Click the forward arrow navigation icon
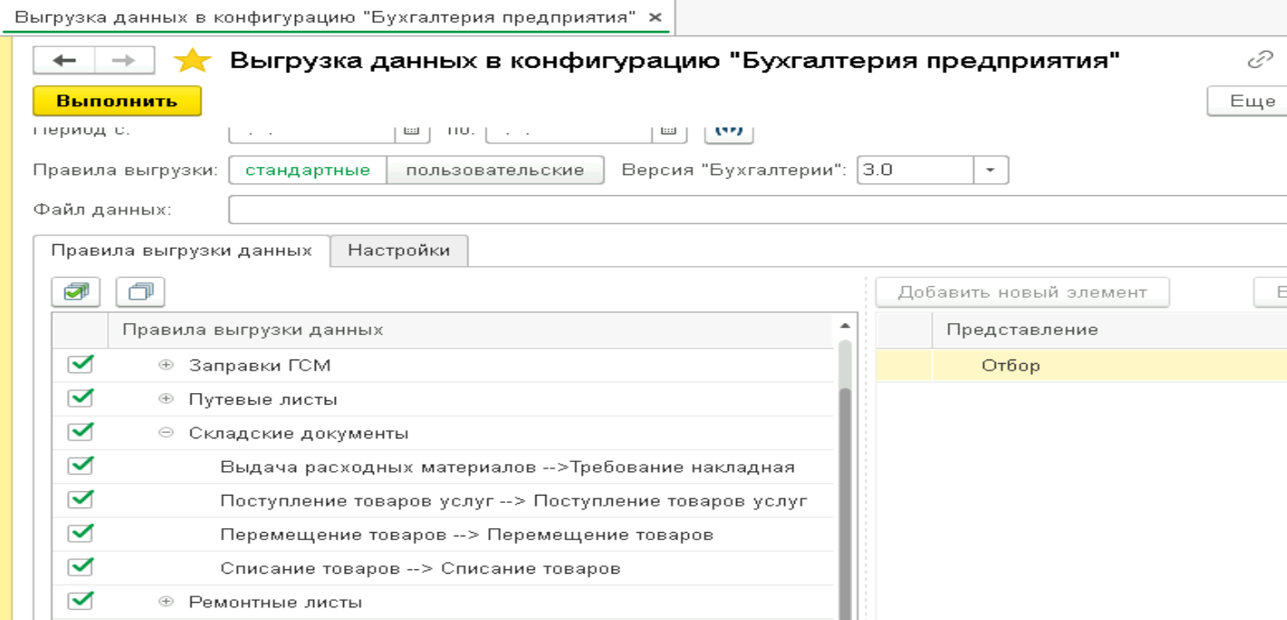 pos(123,61)
